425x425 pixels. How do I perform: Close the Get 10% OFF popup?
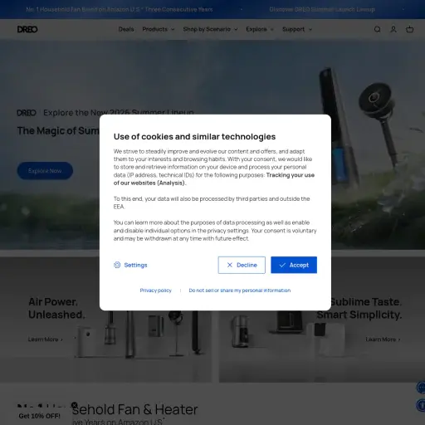click(74, 405)
